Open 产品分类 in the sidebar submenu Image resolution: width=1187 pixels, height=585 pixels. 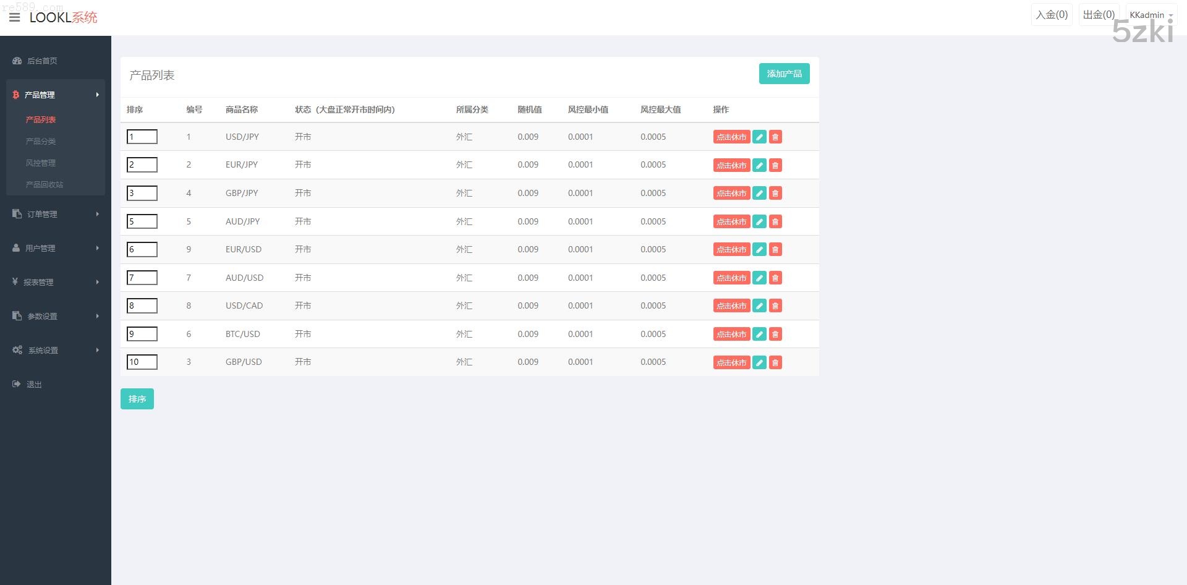click(x=41, y=141)
